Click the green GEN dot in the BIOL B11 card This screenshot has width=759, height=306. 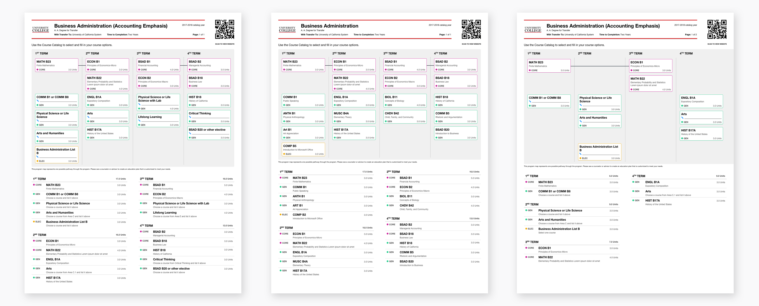click(x=386, y=105)
